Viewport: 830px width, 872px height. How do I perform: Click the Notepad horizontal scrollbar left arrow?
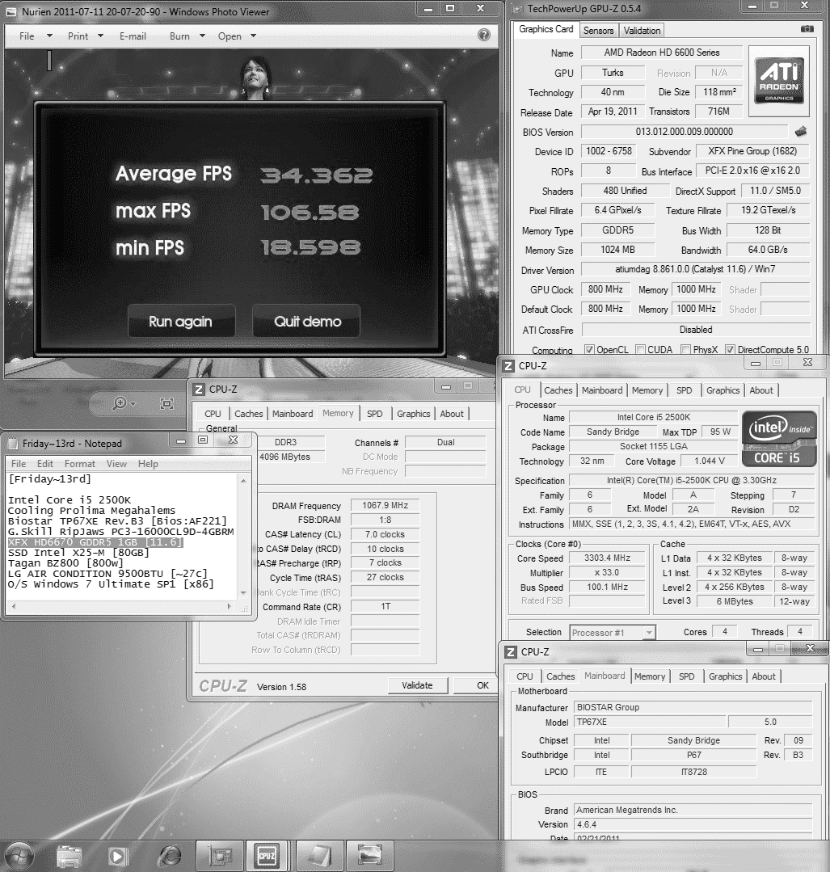[14, 607]
